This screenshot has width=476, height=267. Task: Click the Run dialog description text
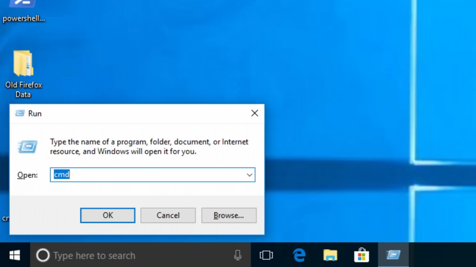pyautogui.click(x=149, y=146)
